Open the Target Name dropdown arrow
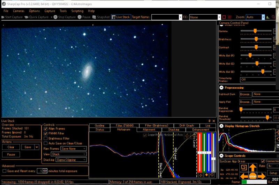Image resolution: width=279 pixels, height=185 pixels. pyautogui.click(x=180, y=17)
